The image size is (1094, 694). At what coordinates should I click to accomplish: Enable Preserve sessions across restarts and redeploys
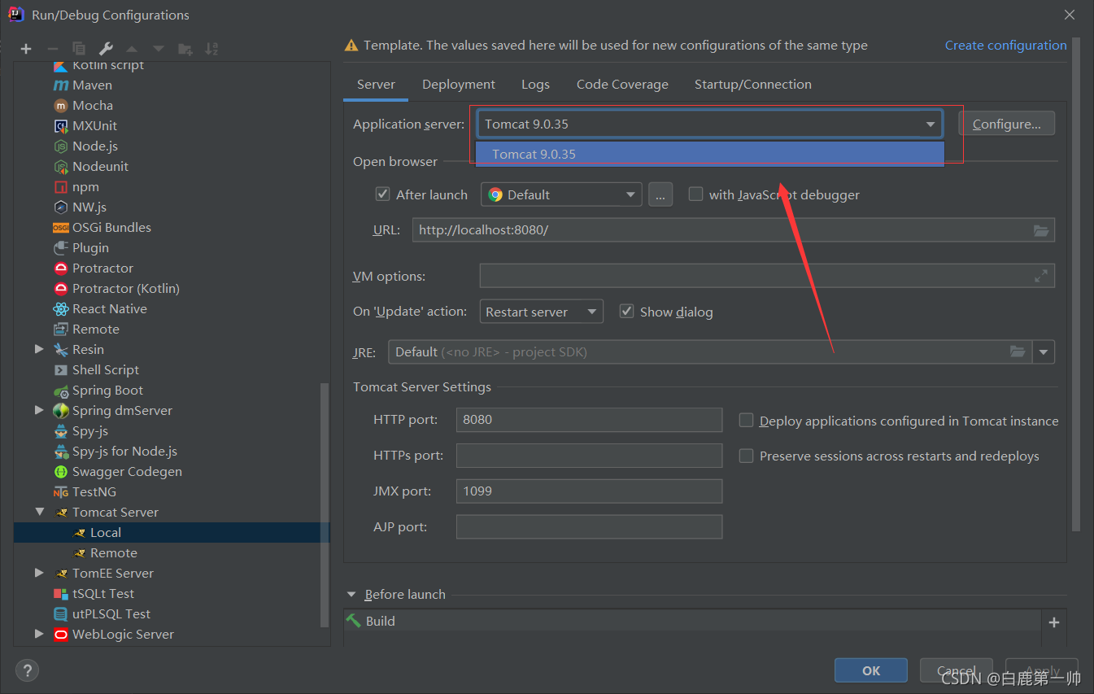tap(746, 456)
